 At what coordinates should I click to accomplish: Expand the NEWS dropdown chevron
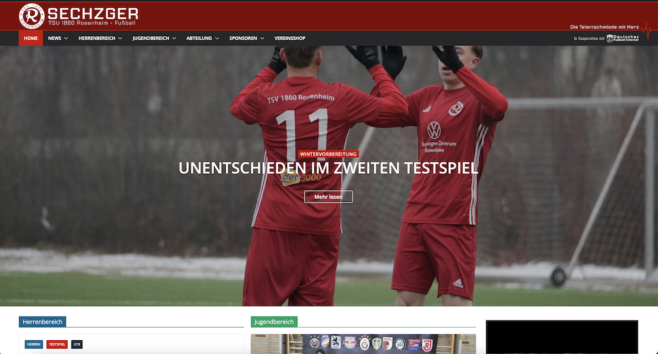[x=66, y=38]
